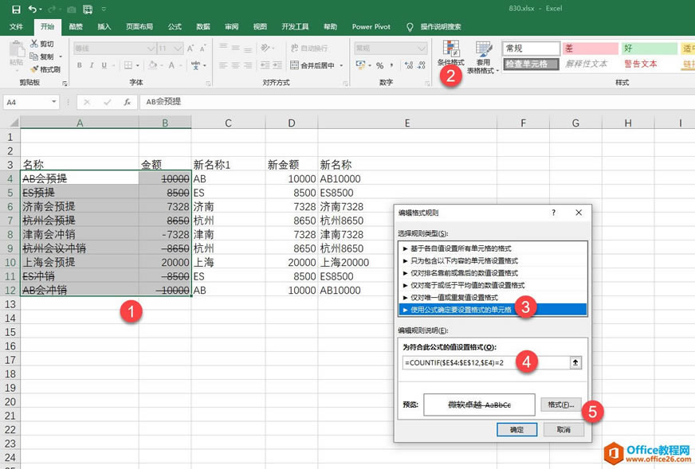Click the range collapse button beside formula
Image resolution: width=695 pixels, height=469 pixels.
tap(575, 363)
